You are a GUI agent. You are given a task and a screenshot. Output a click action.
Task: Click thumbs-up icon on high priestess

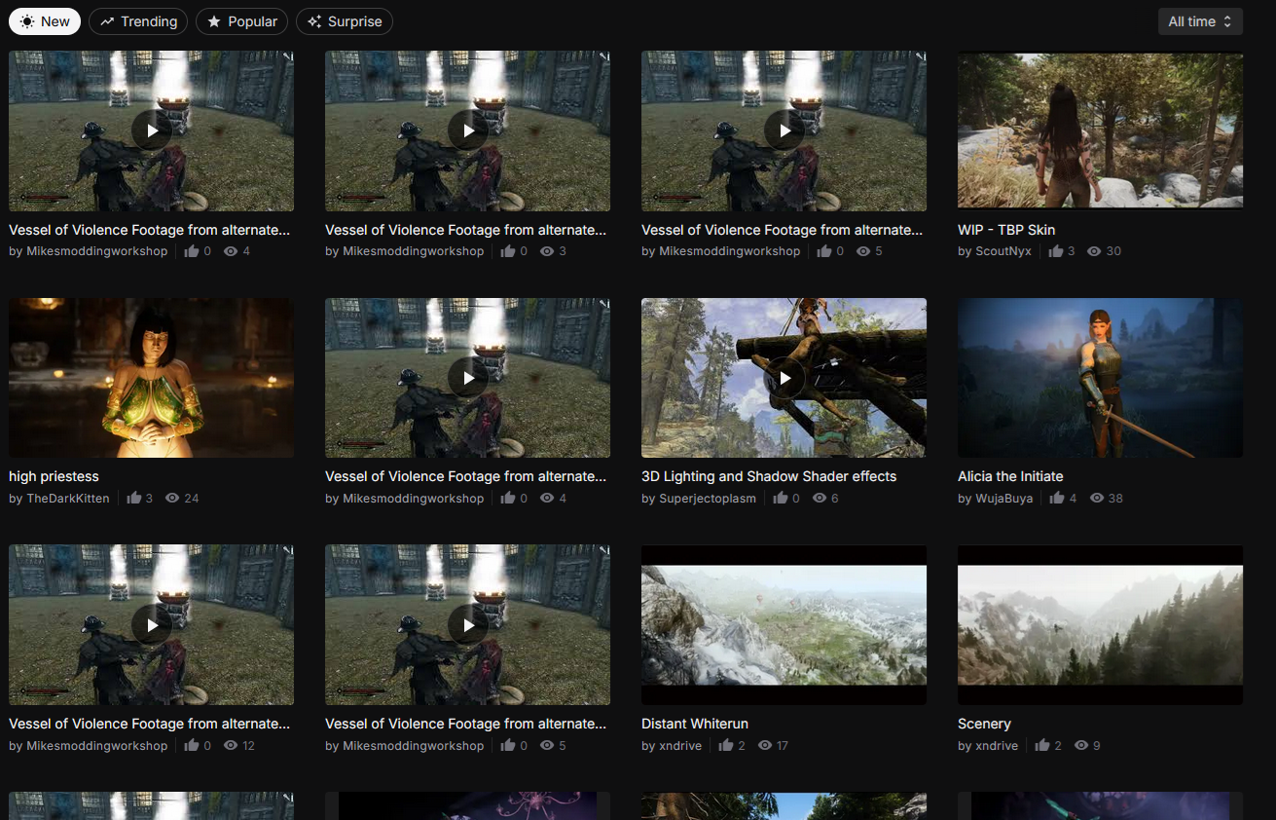tap(133, 499)
